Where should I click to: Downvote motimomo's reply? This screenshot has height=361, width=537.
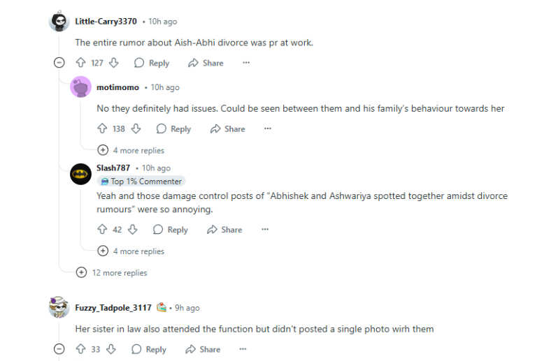coord(136,128)
